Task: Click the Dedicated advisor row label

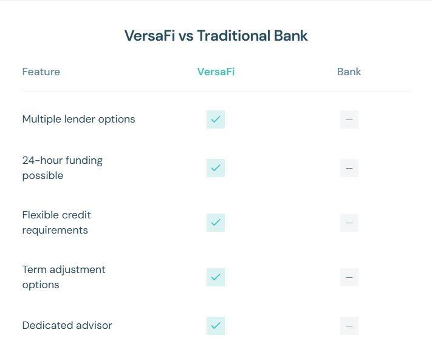Action: (67, 325)
